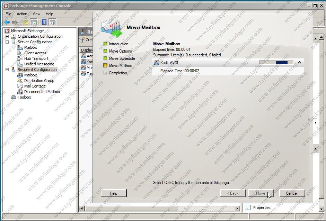Select the Microsoft Exchange root node

(x=27, y=31)
